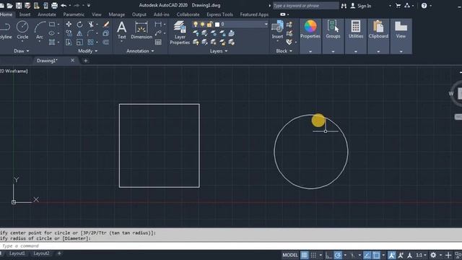Viewport: 462px width, 260px height.
Task: Toggle polar tracking in status bar
Action: [x=338, y=255]
